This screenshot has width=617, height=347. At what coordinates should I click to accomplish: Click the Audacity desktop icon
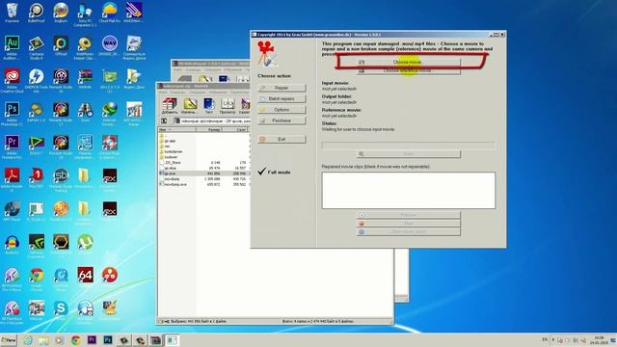[x=13, y=244]
